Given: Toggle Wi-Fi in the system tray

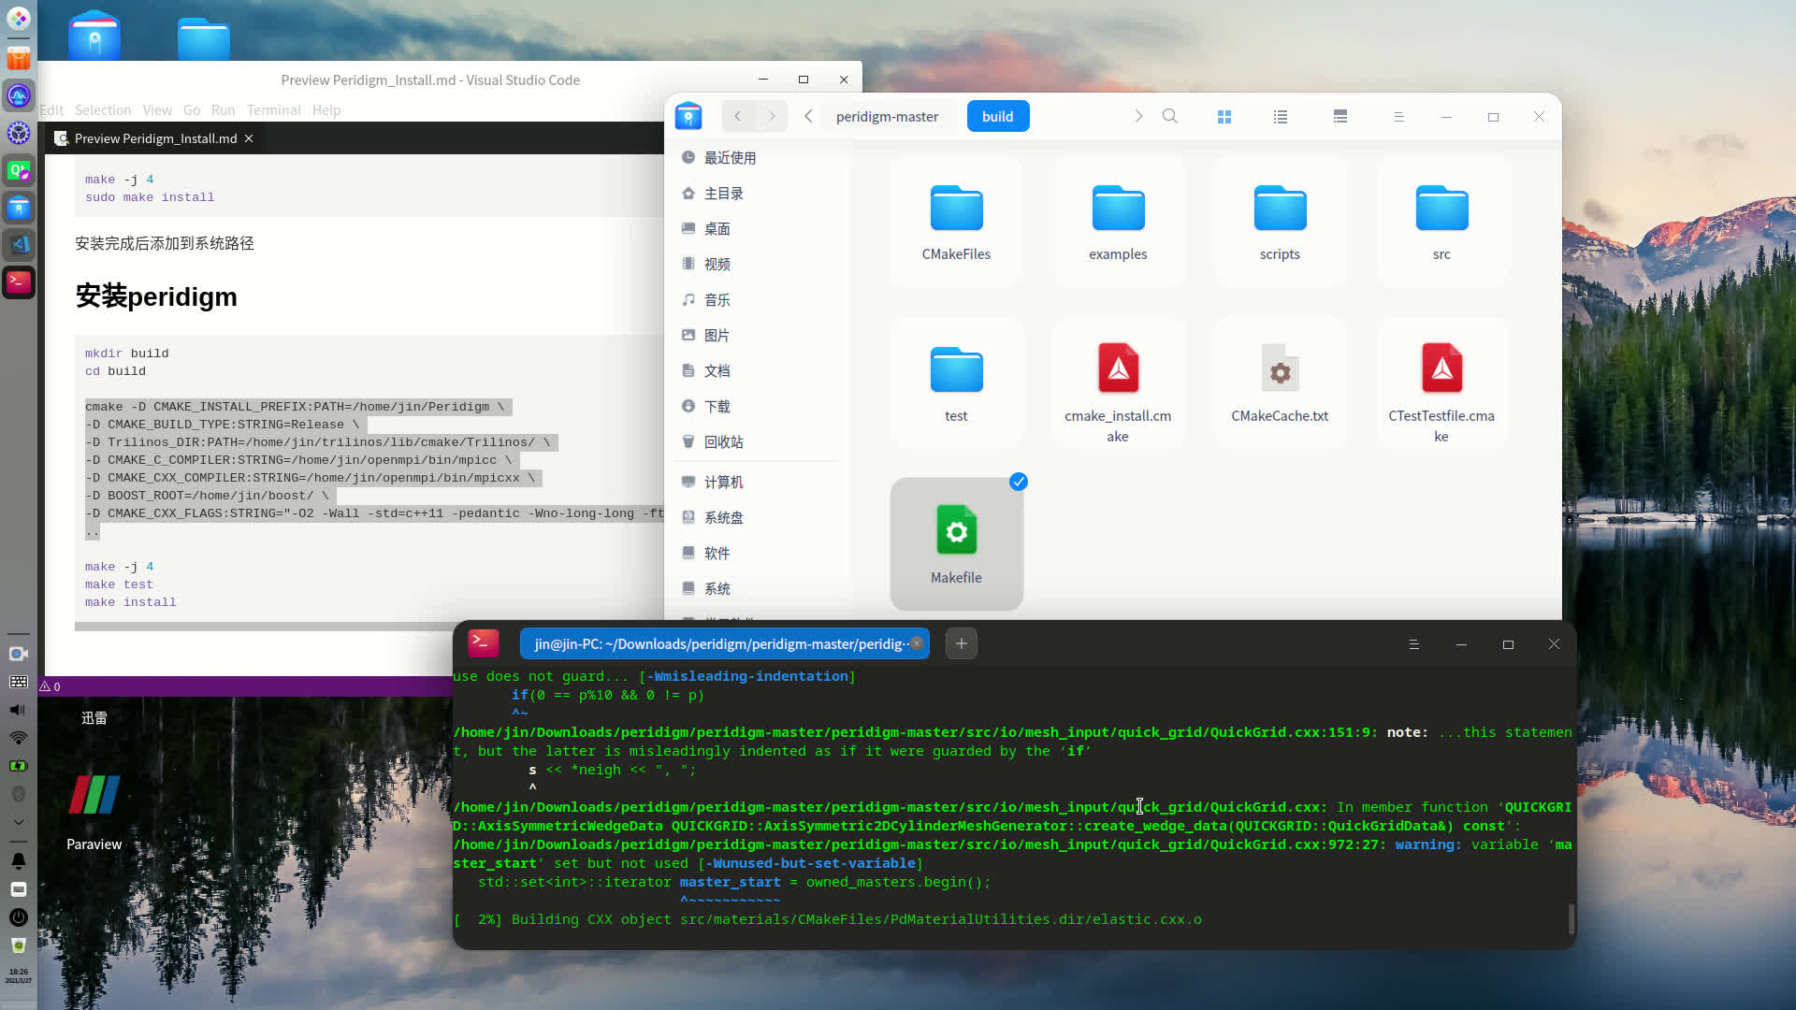Looking at the screenshot, I should point(17,737).
